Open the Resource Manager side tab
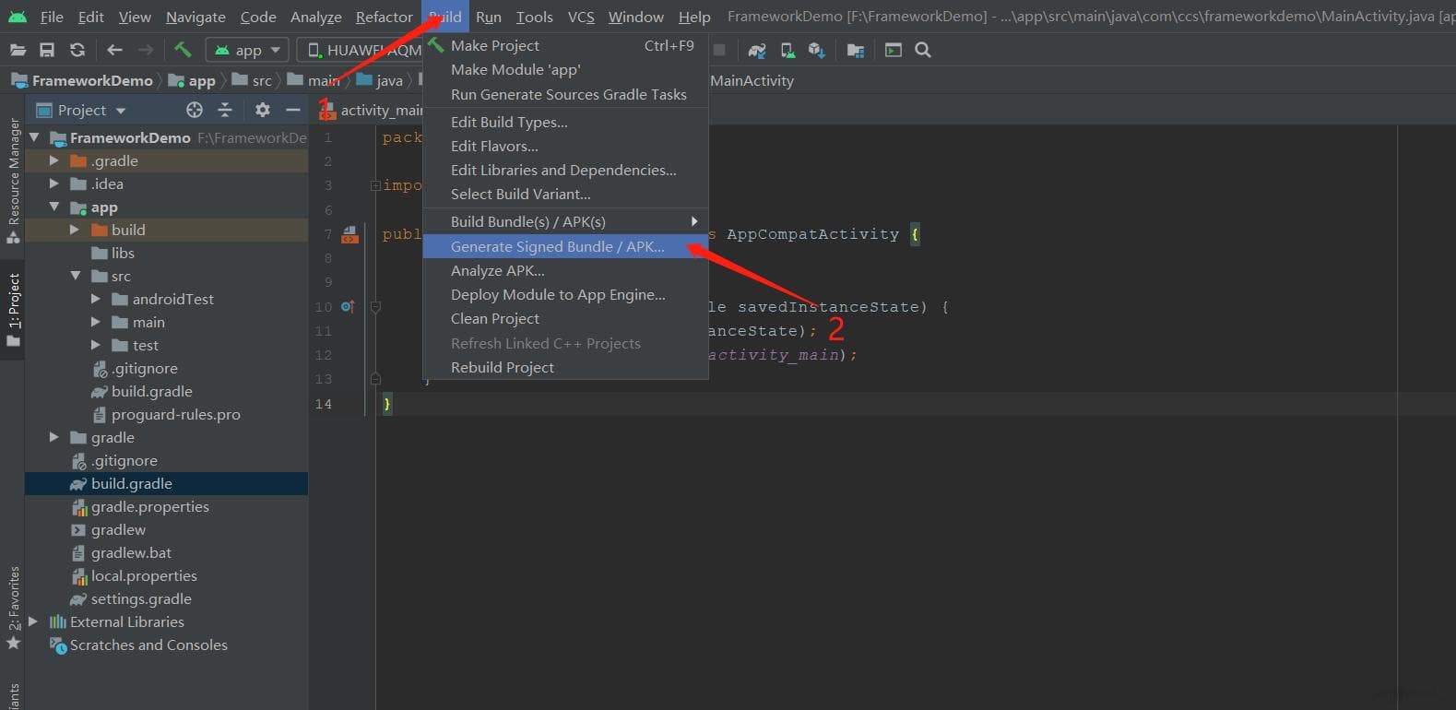1456x710 pixels. point(13,182)
